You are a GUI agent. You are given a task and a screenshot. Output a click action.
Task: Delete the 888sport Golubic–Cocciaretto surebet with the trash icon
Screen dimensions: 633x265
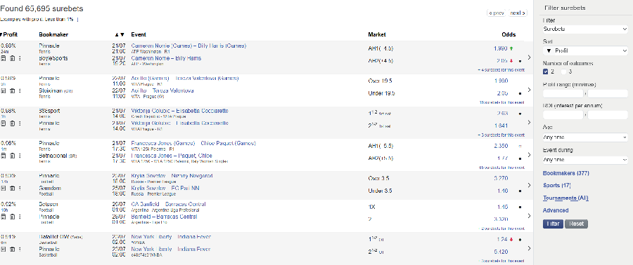tap(12, 123)
